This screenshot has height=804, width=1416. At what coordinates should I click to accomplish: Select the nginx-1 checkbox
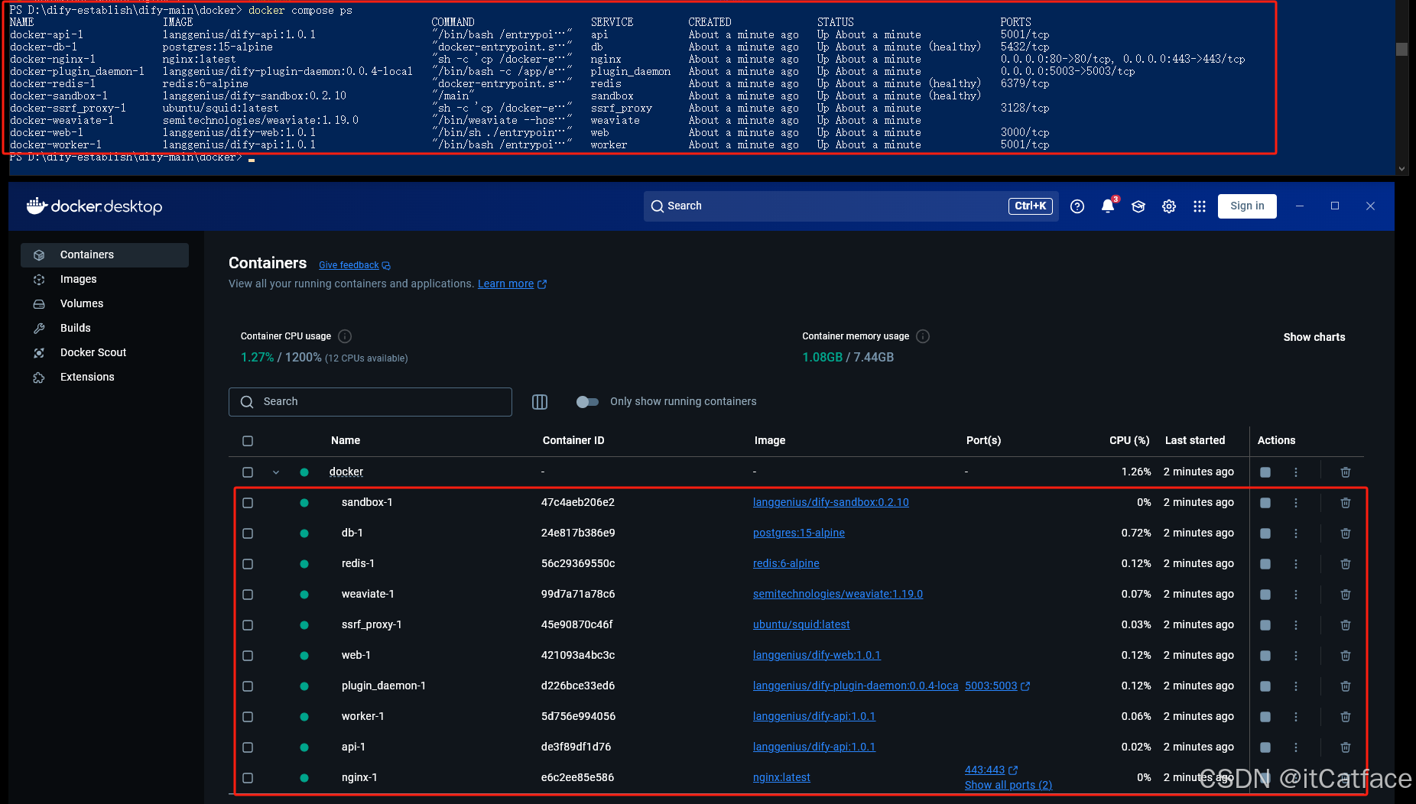point(248,778)
